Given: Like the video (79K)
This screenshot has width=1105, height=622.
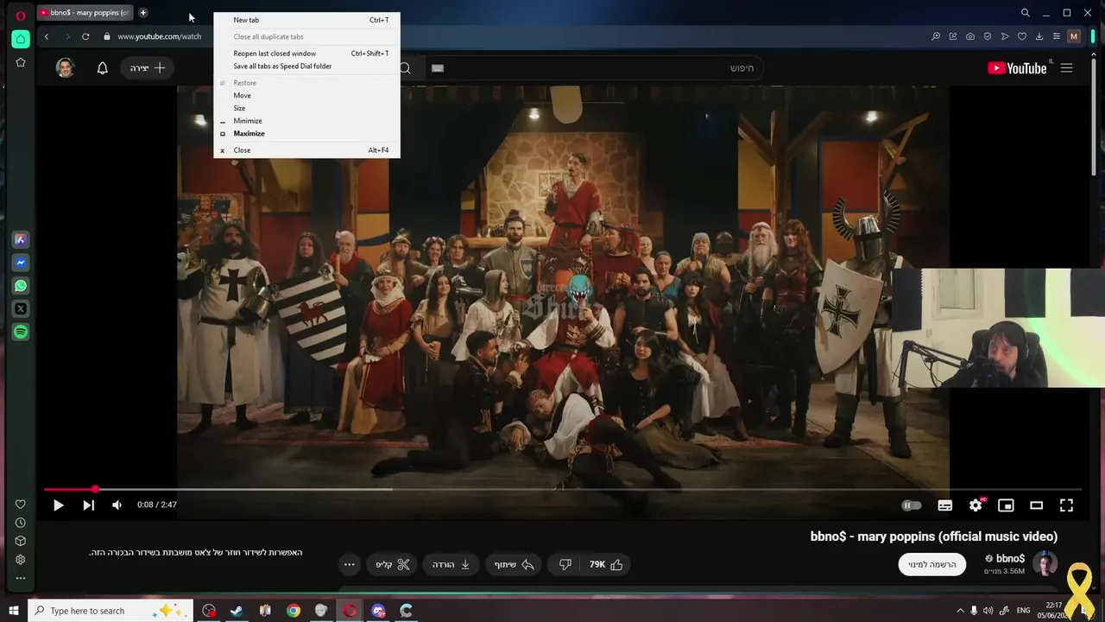Looking at the screenshot, I should (x=606, y=565).
